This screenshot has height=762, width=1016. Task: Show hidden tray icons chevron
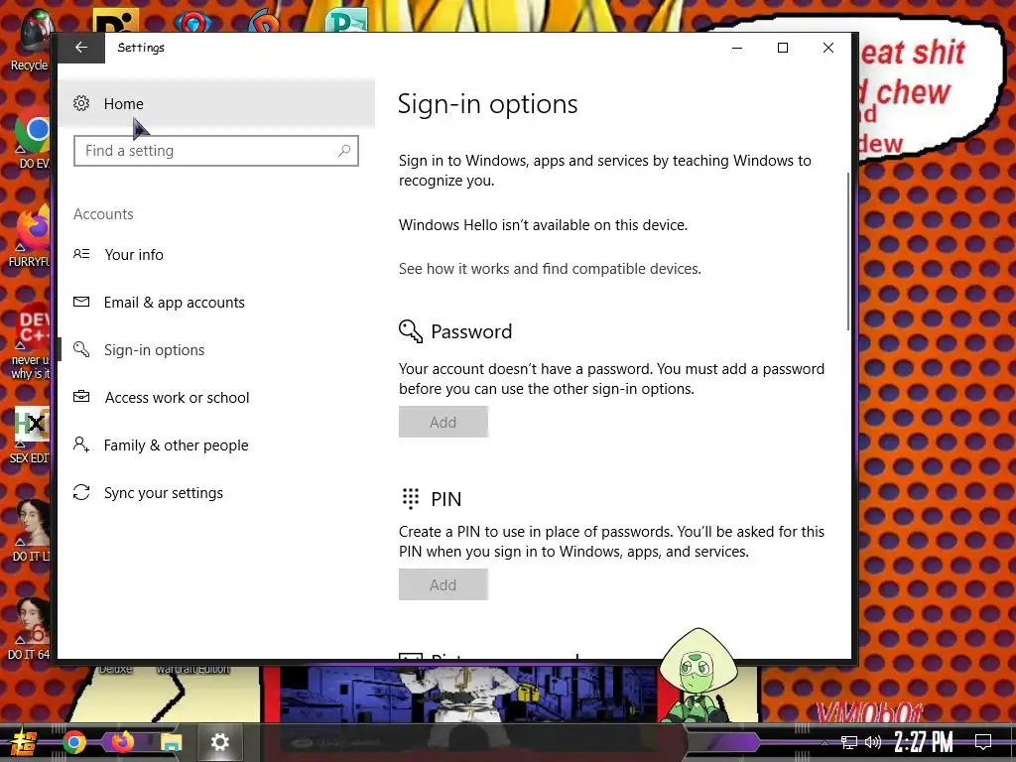pos(825,742)
